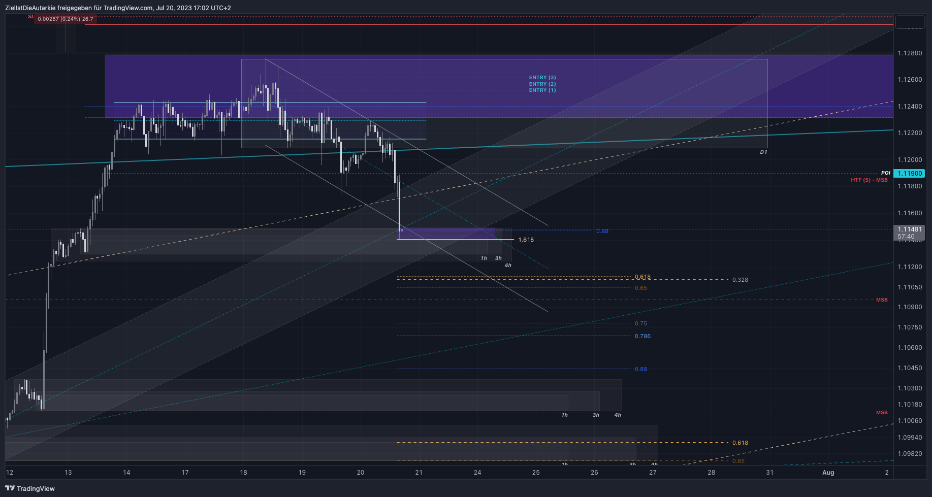The width and height of the screenshot is (932, 497).
Task: Click price axis value 1.10450
Action: (x=910, y=368)
